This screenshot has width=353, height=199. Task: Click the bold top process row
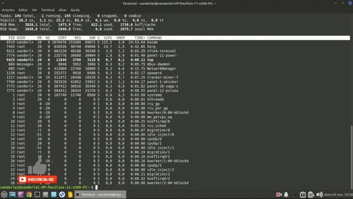(175, 60)
